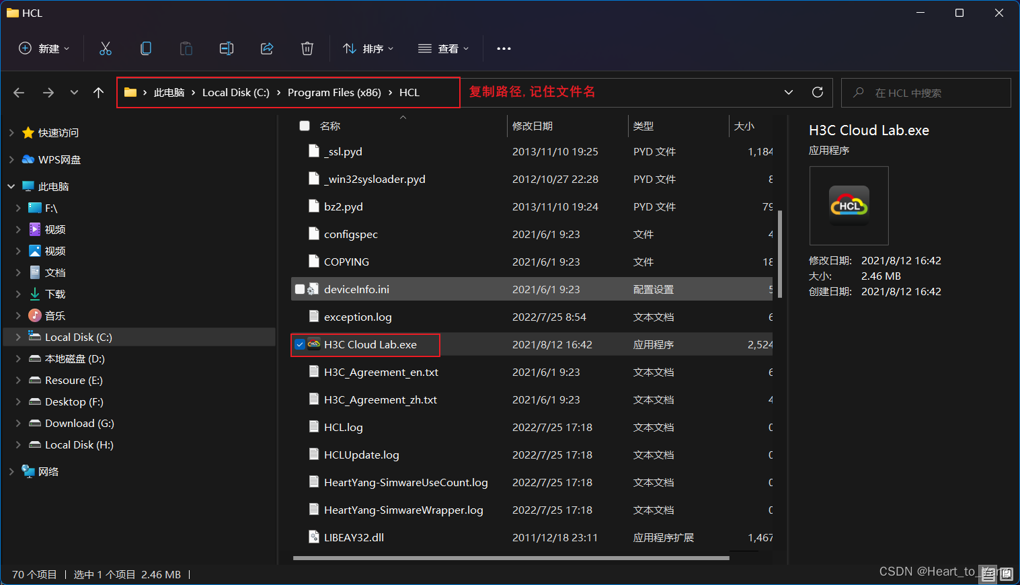Expand the Network (网络) tree node
This screenshot has height=585, width=1020.
click(11, 471)
